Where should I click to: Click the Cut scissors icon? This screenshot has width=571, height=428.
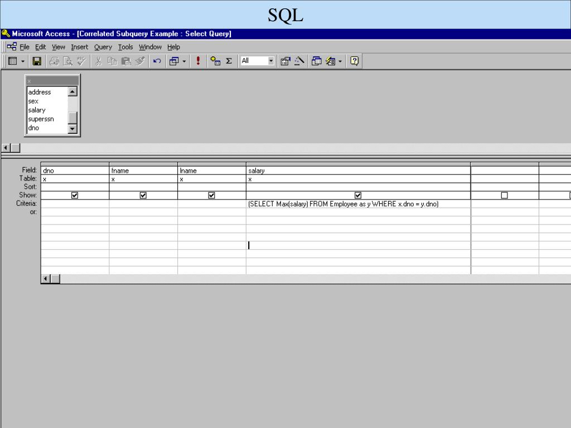(x=98, y=61)
